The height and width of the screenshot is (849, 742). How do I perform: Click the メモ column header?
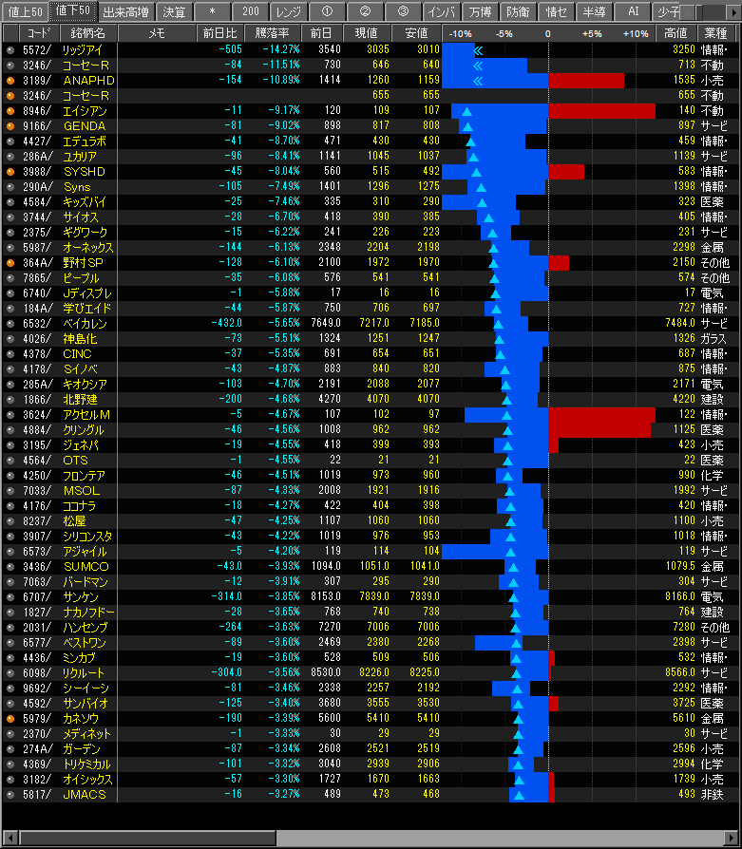point(157,33)
